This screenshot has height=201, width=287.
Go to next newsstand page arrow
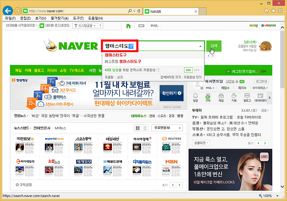click(179, 185)
